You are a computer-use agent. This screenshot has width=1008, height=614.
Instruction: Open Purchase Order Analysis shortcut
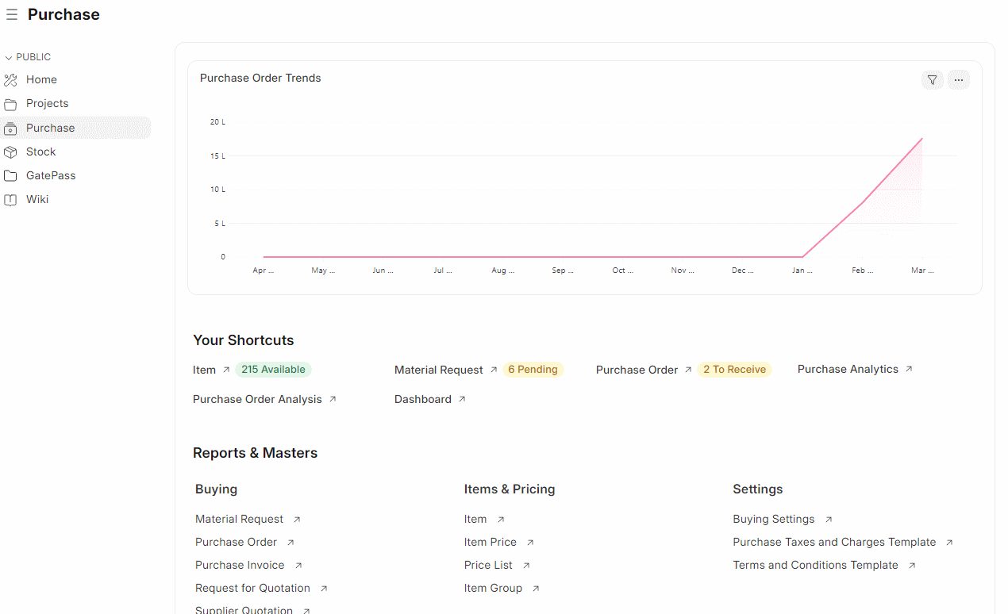[257, 399]
